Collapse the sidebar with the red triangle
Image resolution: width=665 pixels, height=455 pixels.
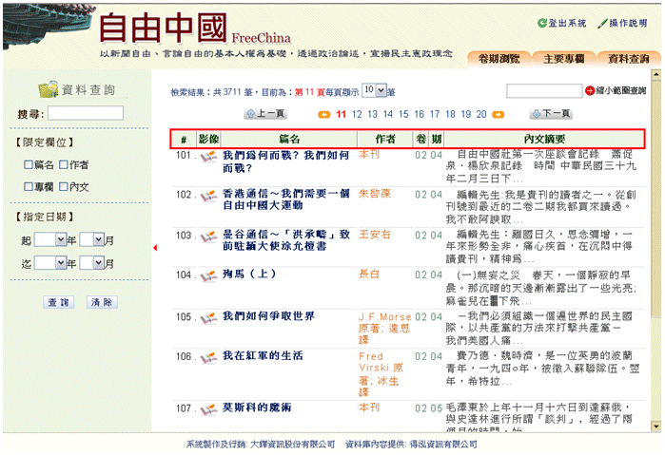click(155, 249)
